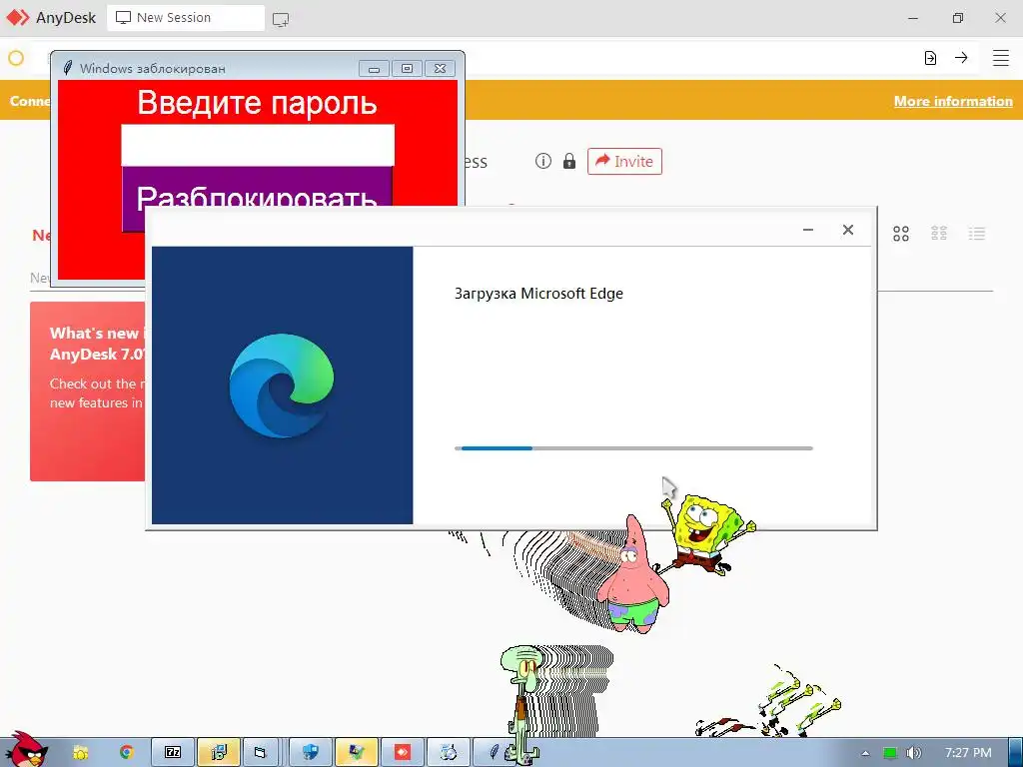Click the blue shield taskbar icon
1023x767 pixels.
pyautogui.click(x=311, y=753)
